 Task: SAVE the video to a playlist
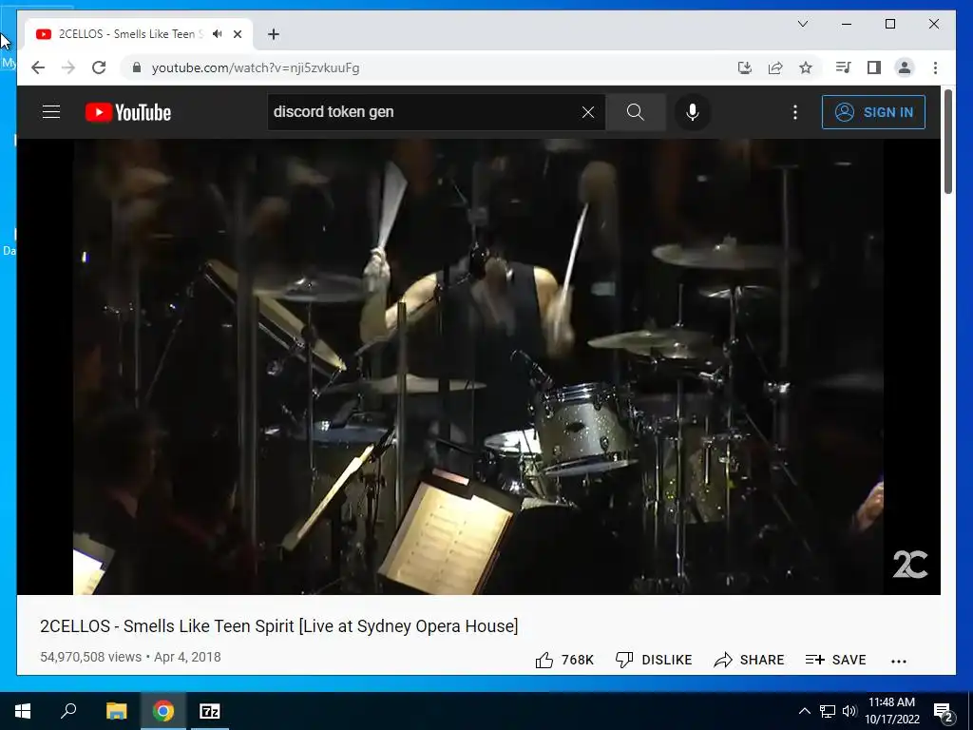(835, 660)
